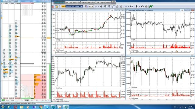Select the crosshair cursor tool

click(x=96, y=6)
